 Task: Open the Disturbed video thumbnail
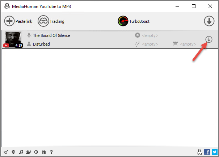pyautogui.click(x=13, y=39)
